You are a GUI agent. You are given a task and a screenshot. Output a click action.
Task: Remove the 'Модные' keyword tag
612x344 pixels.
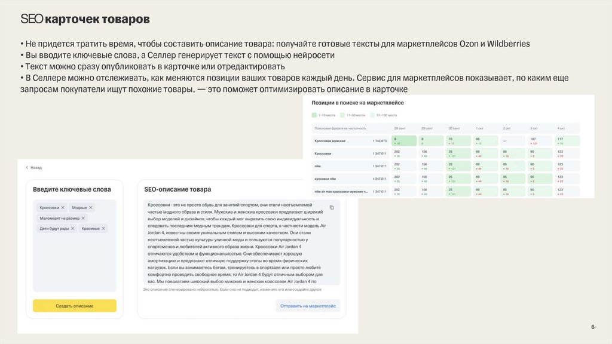click(91, 208)
